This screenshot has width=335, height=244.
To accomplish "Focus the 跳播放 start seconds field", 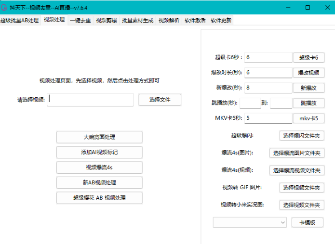I will pos(250,103).
